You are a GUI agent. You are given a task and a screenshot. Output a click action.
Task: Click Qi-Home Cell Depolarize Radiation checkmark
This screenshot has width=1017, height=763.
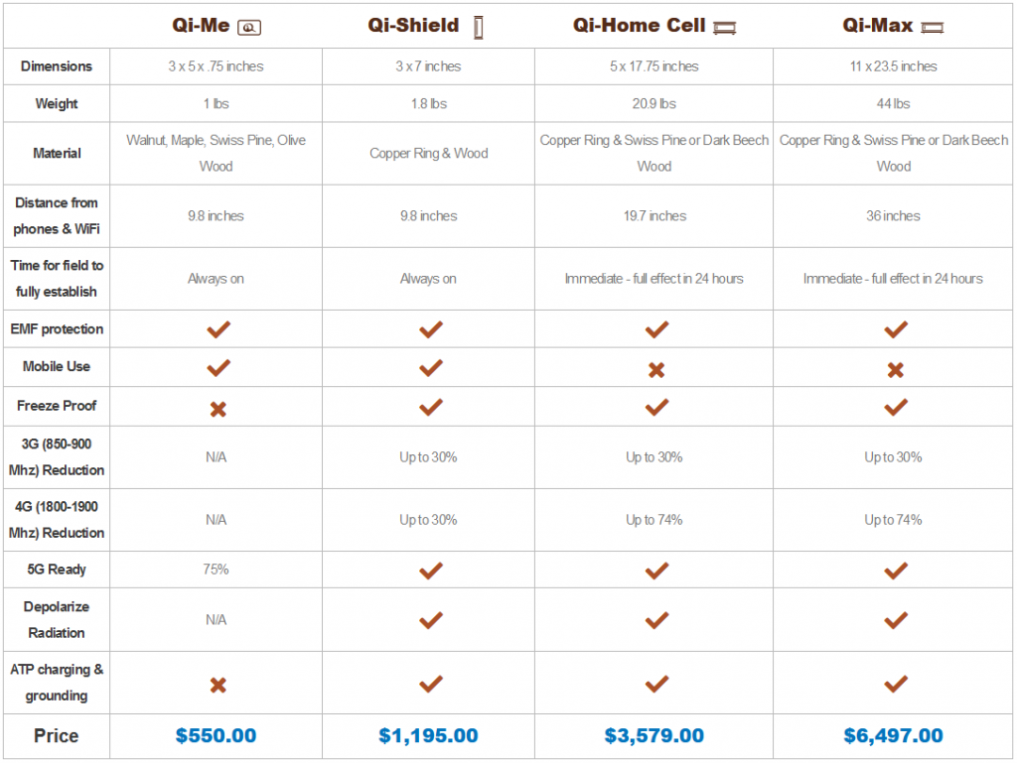click(x=656, y=620)
